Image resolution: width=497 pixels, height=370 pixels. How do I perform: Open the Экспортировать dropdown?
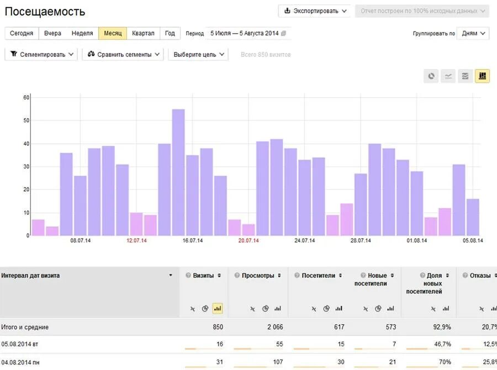315,11
